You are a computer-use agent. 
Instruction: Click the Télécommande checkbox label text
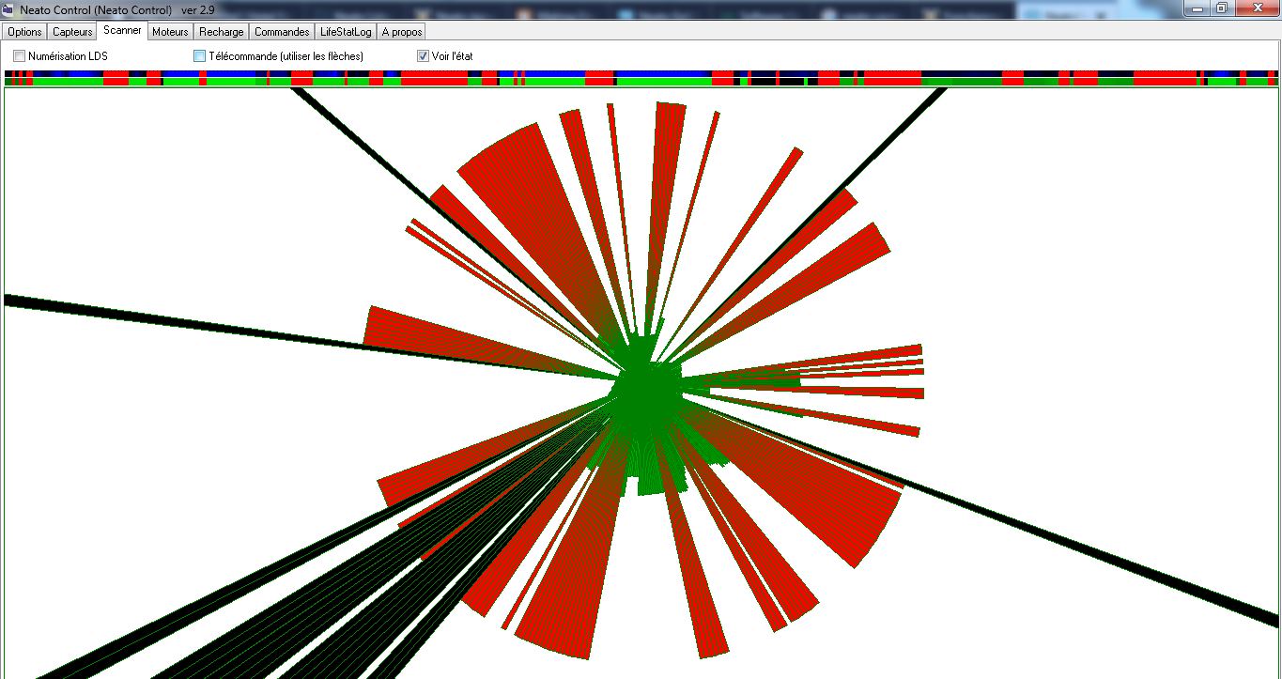click(286, 56)
